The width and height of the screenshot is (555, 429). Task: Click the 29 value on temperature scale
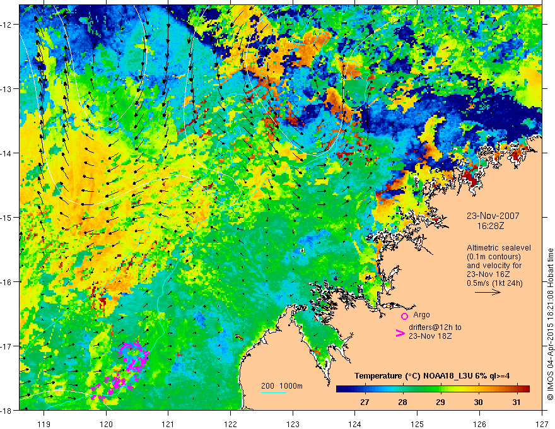[440, 402]
